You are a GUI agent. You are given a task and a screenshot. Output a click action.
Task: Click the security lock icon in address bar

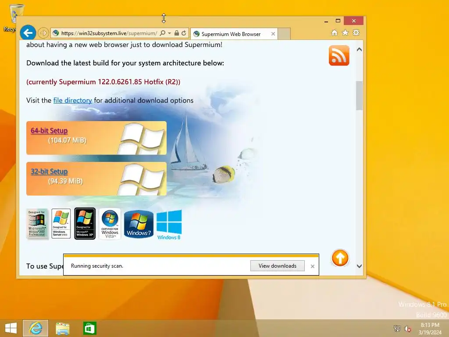click(x=177, y=33)
